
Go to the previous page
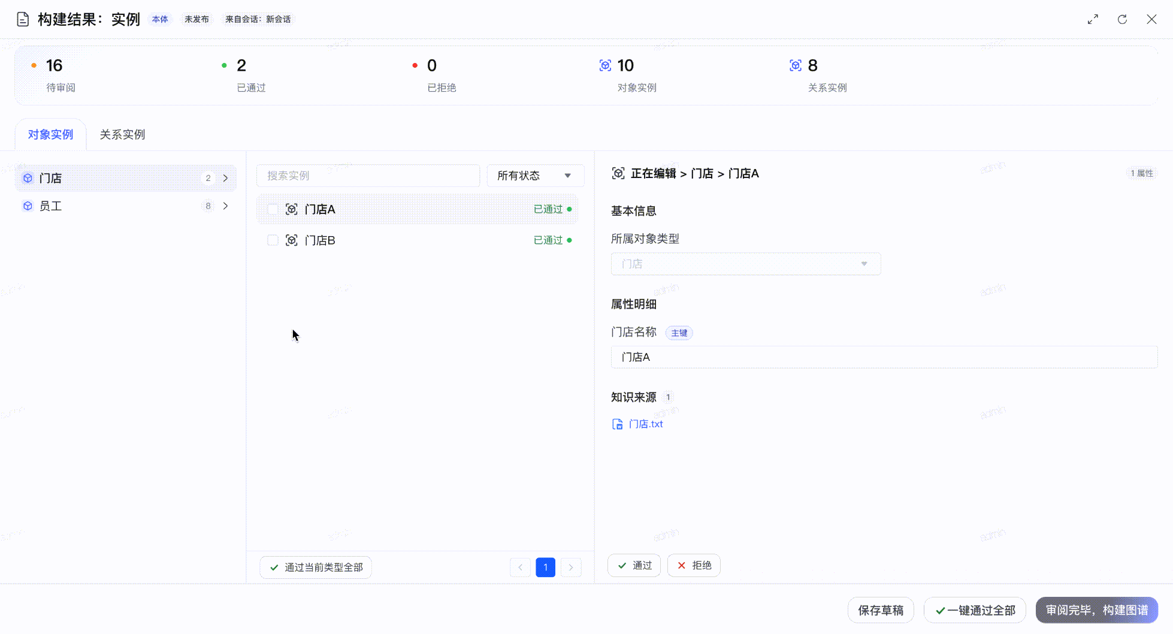click(x=520, y=567)
